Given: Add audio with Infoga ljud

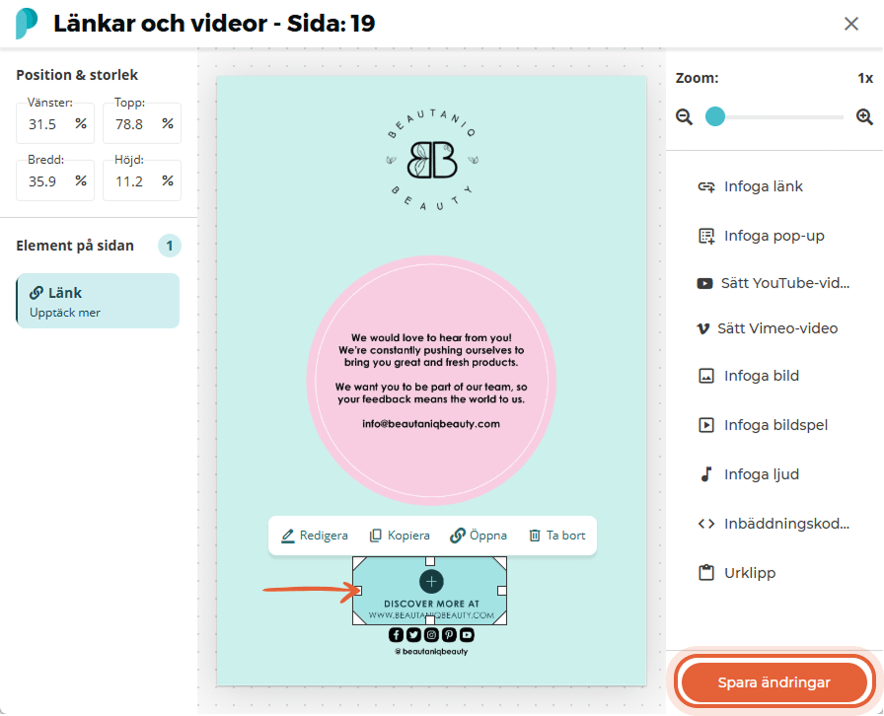Looking at the screenshot, I should [x=749, y=474].
